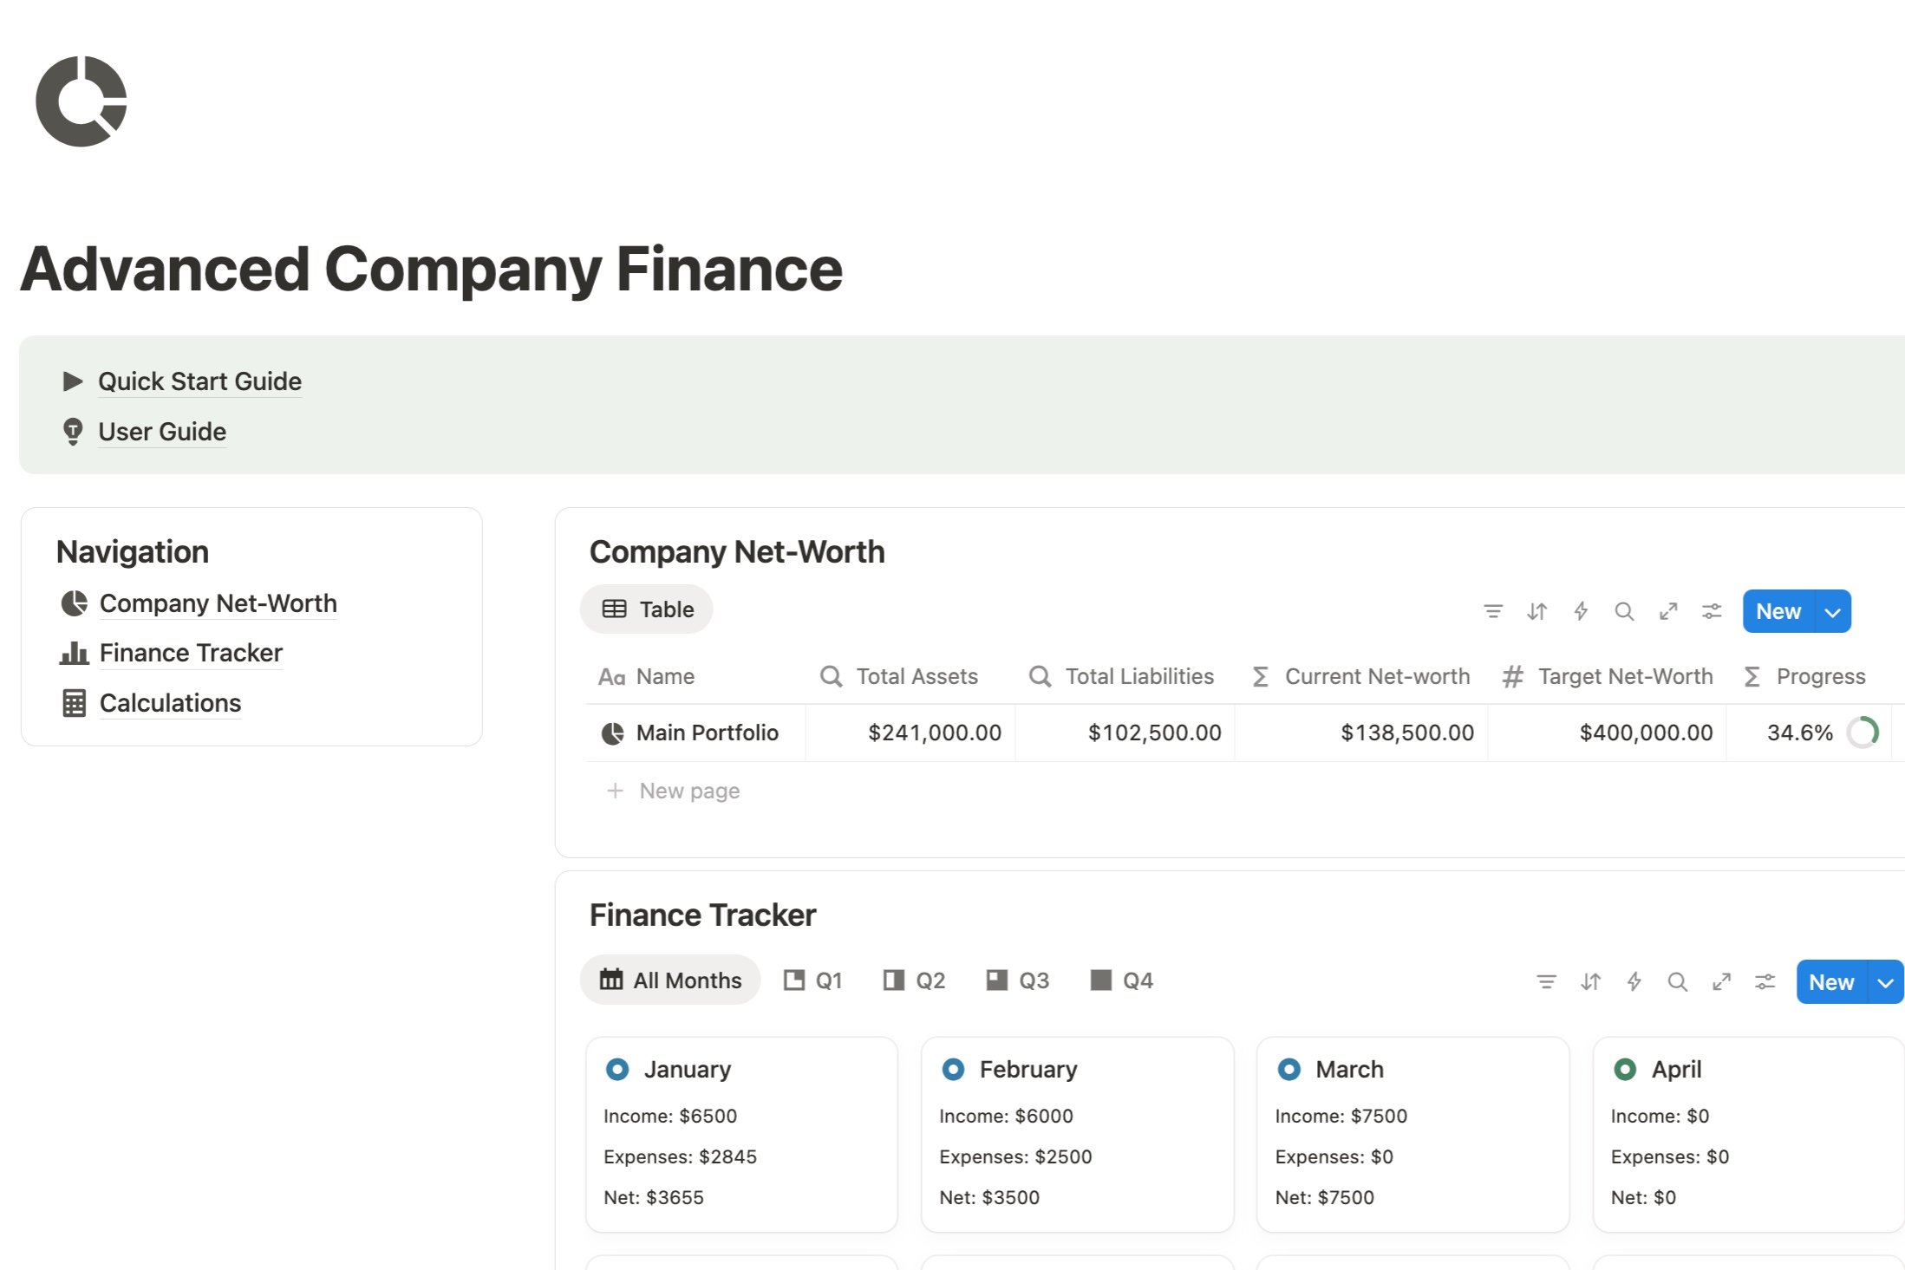
Task: Expand the Quick Start Guide toggle
Action: (73, 381)
